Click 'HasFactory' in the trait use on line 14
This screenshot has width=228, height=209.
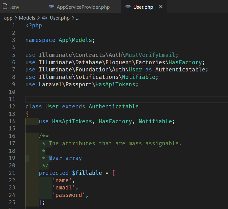coord(115,121)
